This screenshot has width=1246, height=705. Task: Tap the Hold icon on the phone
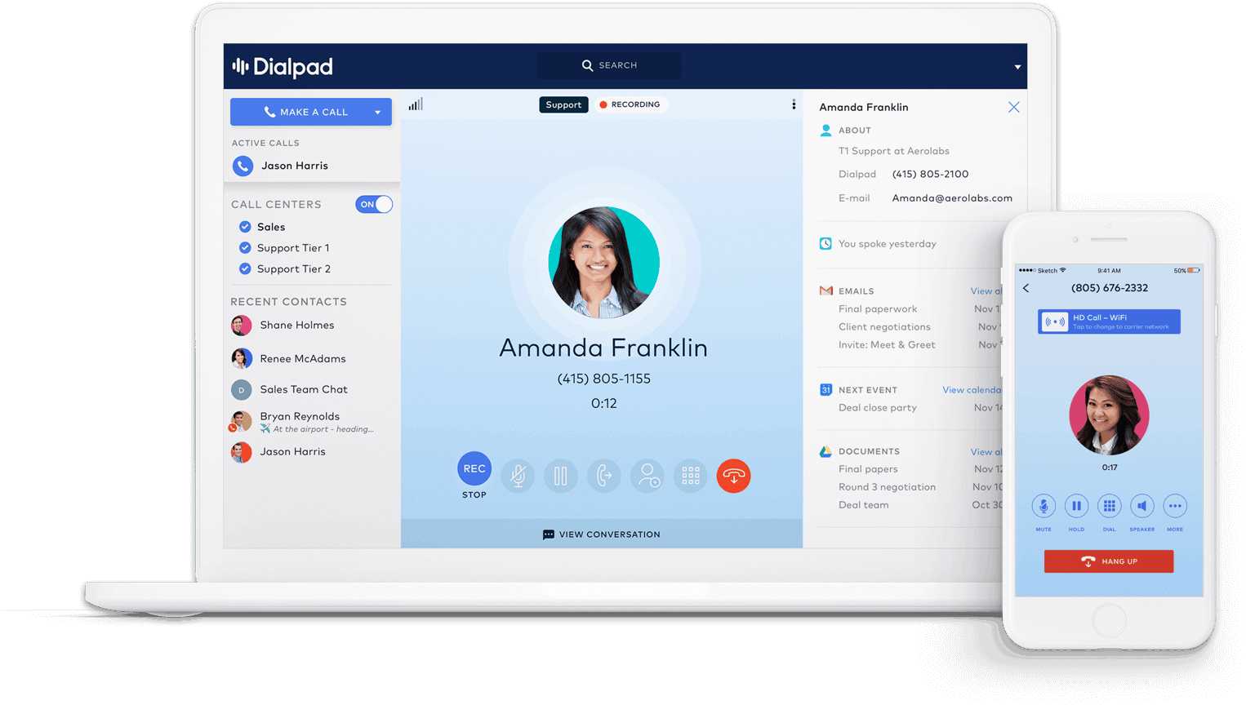click(x=1076, y=506)
